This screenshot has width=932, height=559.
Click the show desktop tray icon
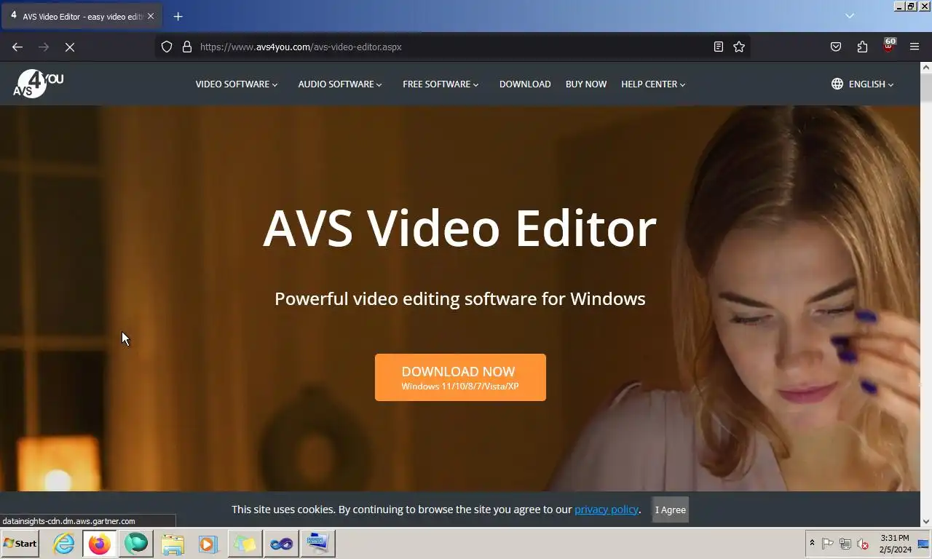tap(923, 544)
